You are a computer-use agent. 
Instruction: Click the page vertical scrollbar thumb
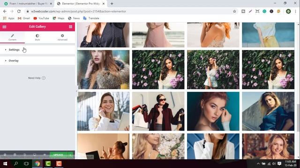click(x=298, y=118)
